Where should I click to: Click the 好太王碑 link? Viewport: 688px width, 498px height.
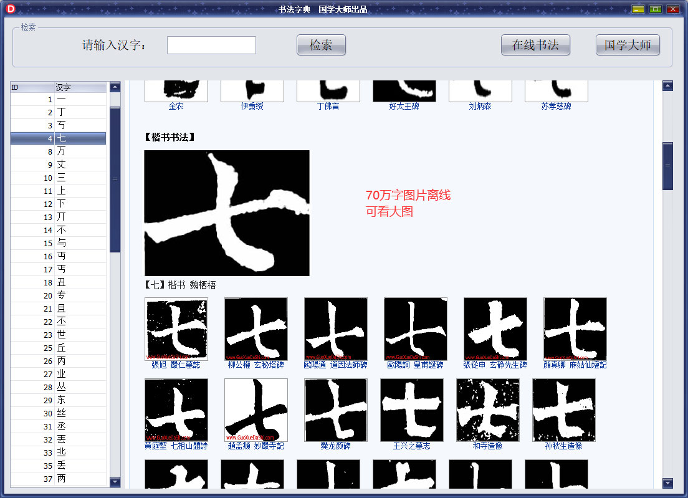click(404, 106)
